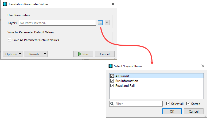This screenshot has height=118, width=207.
Task: Cancel the Translation Parameter Values dialog
Action: point(105,54)
